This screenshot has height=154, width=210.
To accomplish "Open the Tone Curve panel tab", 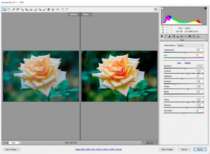I will tap(166, 36).
